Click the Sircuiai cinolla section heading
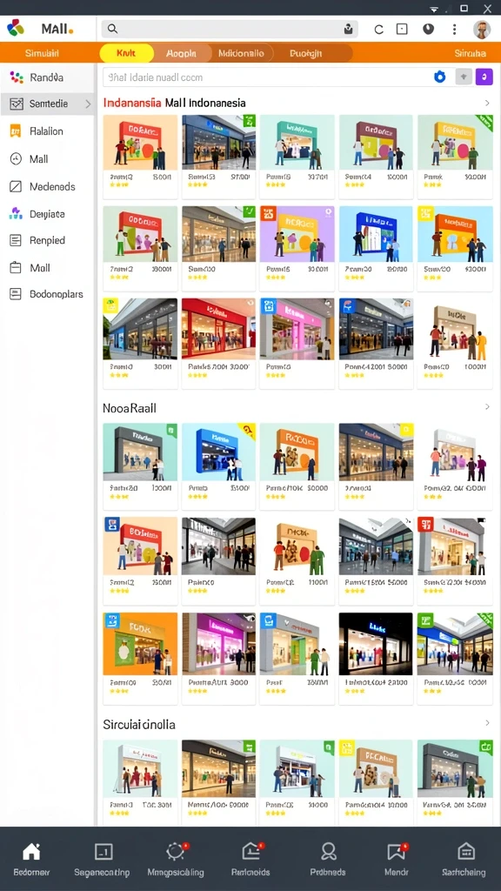The image size is (501, 891). (x=139, y=725)
